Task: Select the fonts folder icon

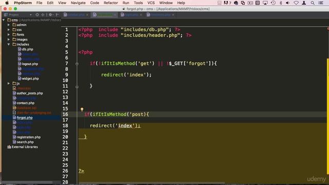Action: pos(14,34)
